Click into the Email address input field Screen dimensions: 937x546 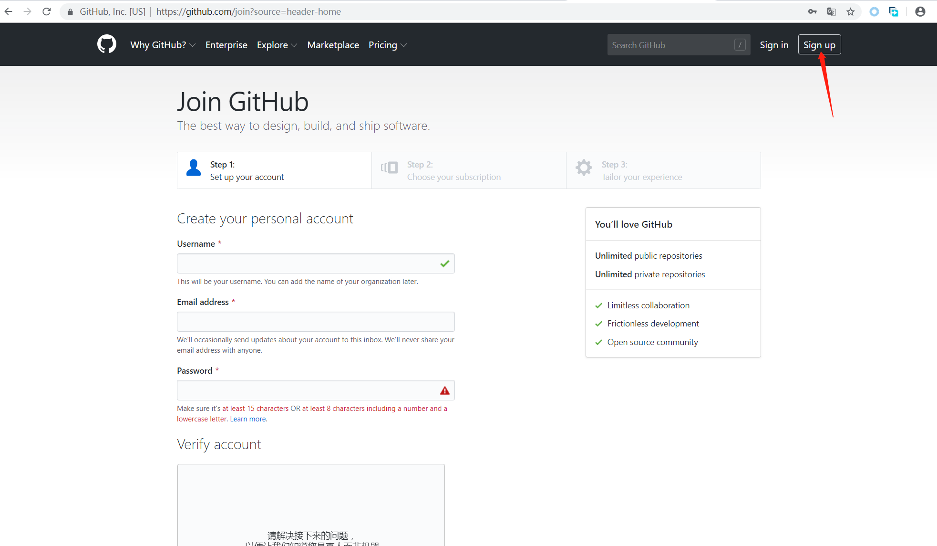(316, 322)
